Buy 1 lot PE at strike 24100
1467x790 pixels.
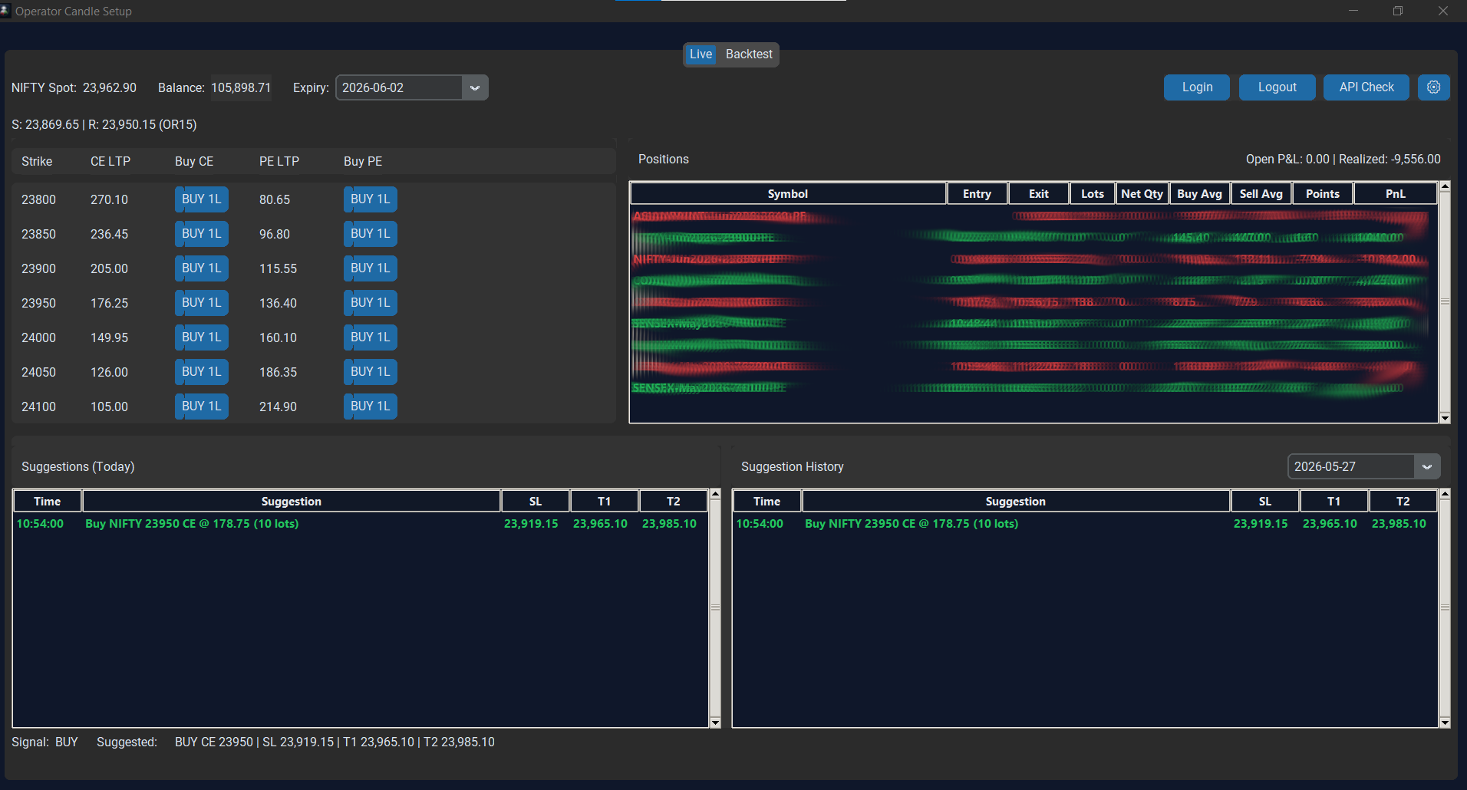(x=371, y=407)
